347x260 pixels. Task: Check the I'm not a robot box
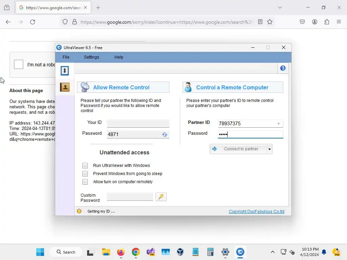click(19, 64)
